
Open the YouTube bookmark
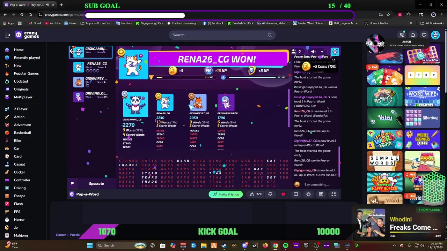click(52, 23)
